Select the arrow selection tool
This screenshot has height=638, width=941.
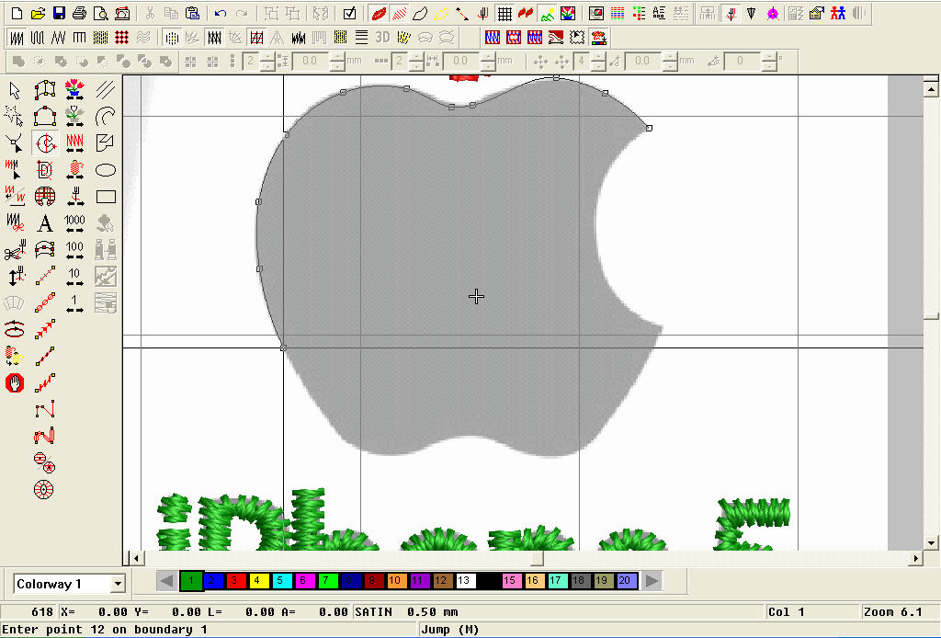(15, 90)
